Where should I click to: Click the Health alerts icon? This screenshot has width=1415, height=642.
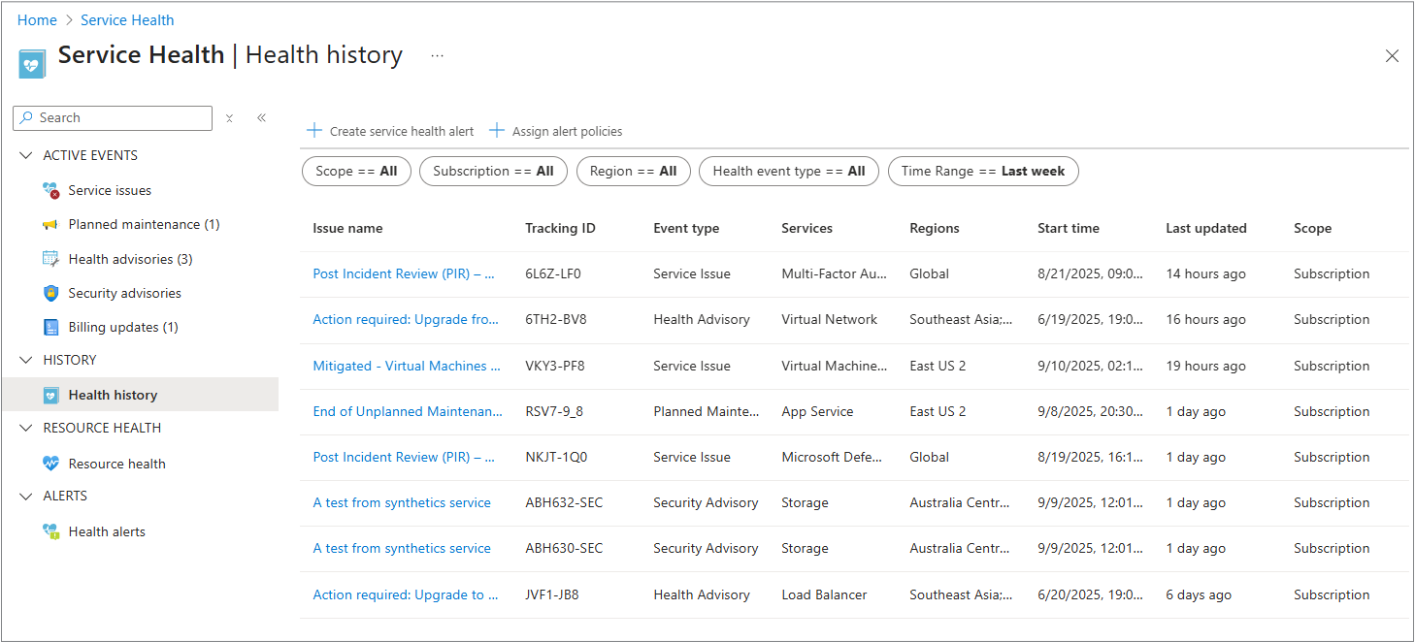51,531
